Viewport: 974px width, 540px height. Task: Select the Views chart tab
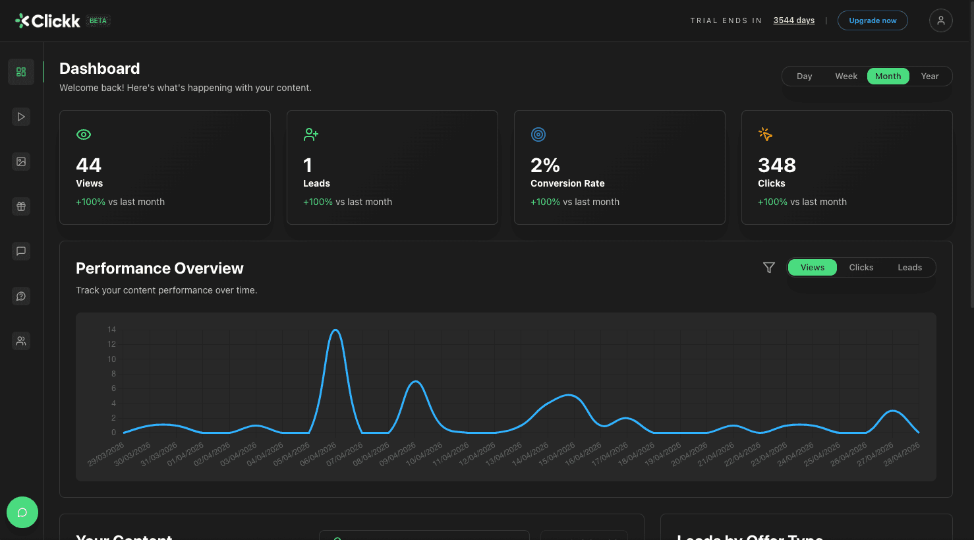point(813,267)
